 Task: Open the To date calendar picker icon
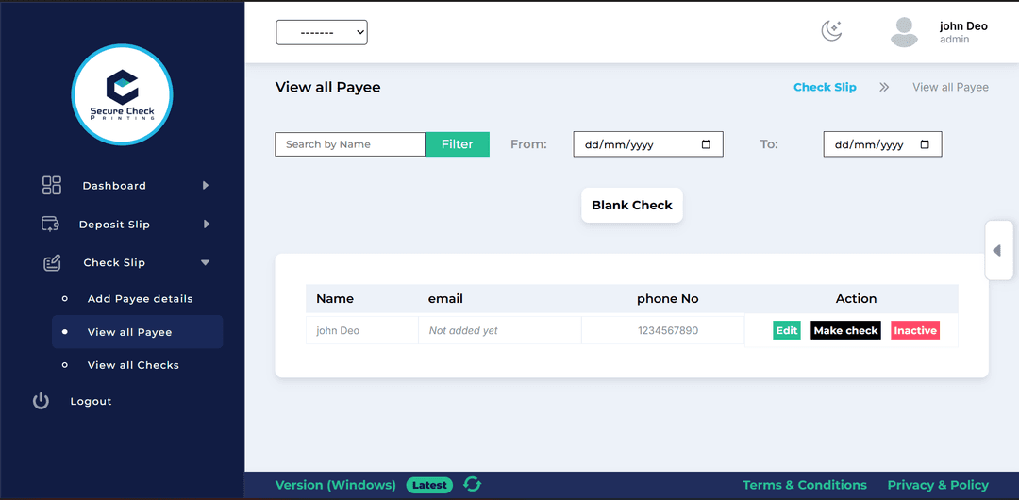(x=926, y=144)
